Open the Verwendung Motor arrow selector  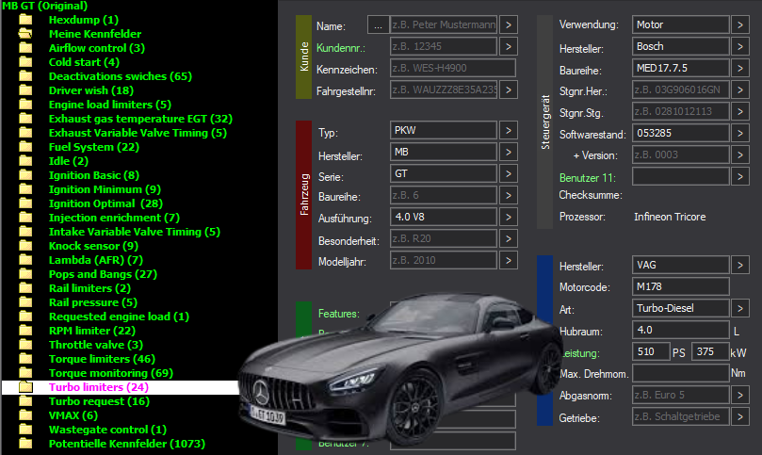pyautogui.click(x=740, y=24)
